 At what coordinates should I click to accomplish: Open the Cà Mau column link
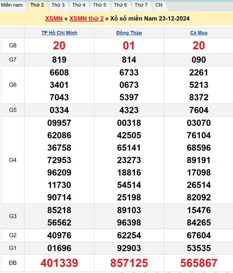click(x=199, y=33)
